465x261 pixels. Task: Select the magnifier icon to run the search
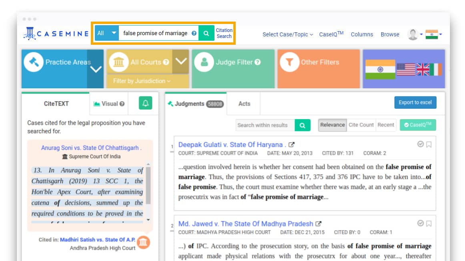coord(206,33)
